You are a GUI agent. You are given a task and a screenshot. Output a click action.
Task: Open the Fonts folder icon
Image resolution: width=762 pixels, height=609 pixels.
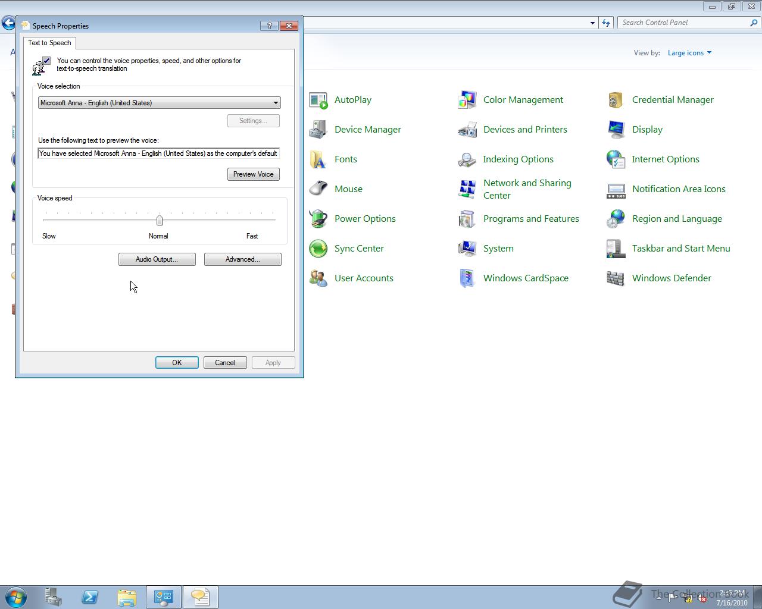click(x=318, y=159)
